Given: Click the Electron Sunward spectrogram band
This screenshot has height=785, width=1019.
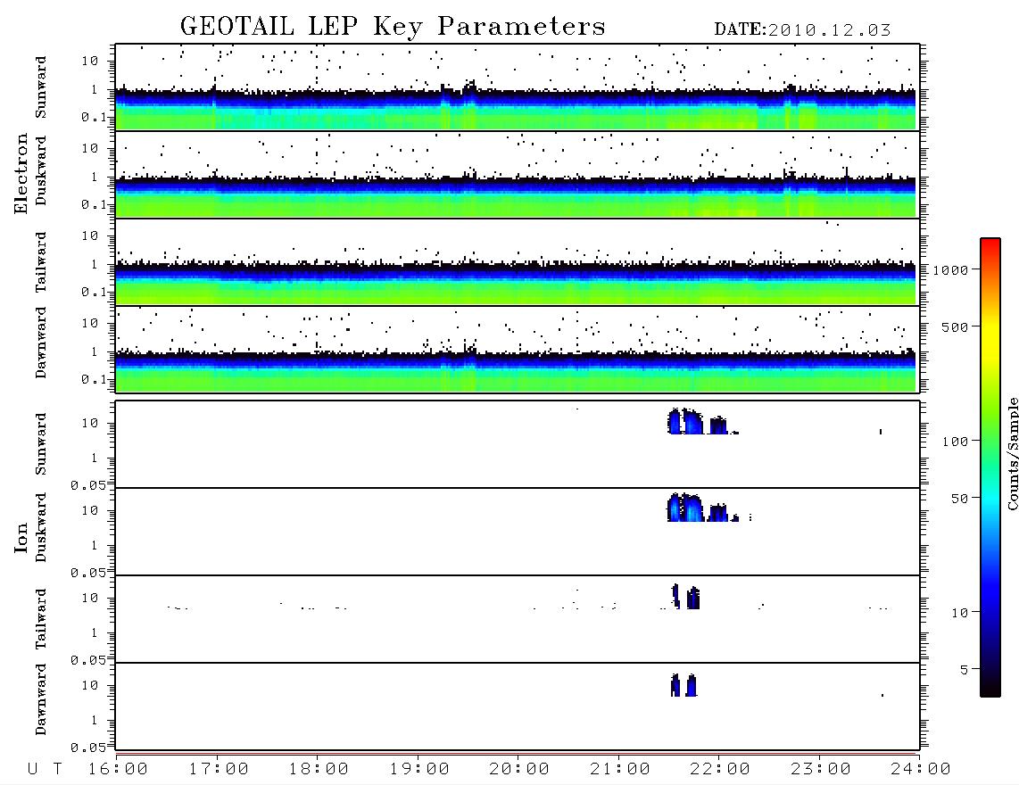Looking at the screenshot, I should [516, 109].
